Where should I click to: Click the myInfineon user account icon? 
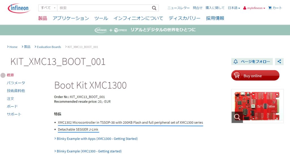pyautogui.click(x=245, y=8)
